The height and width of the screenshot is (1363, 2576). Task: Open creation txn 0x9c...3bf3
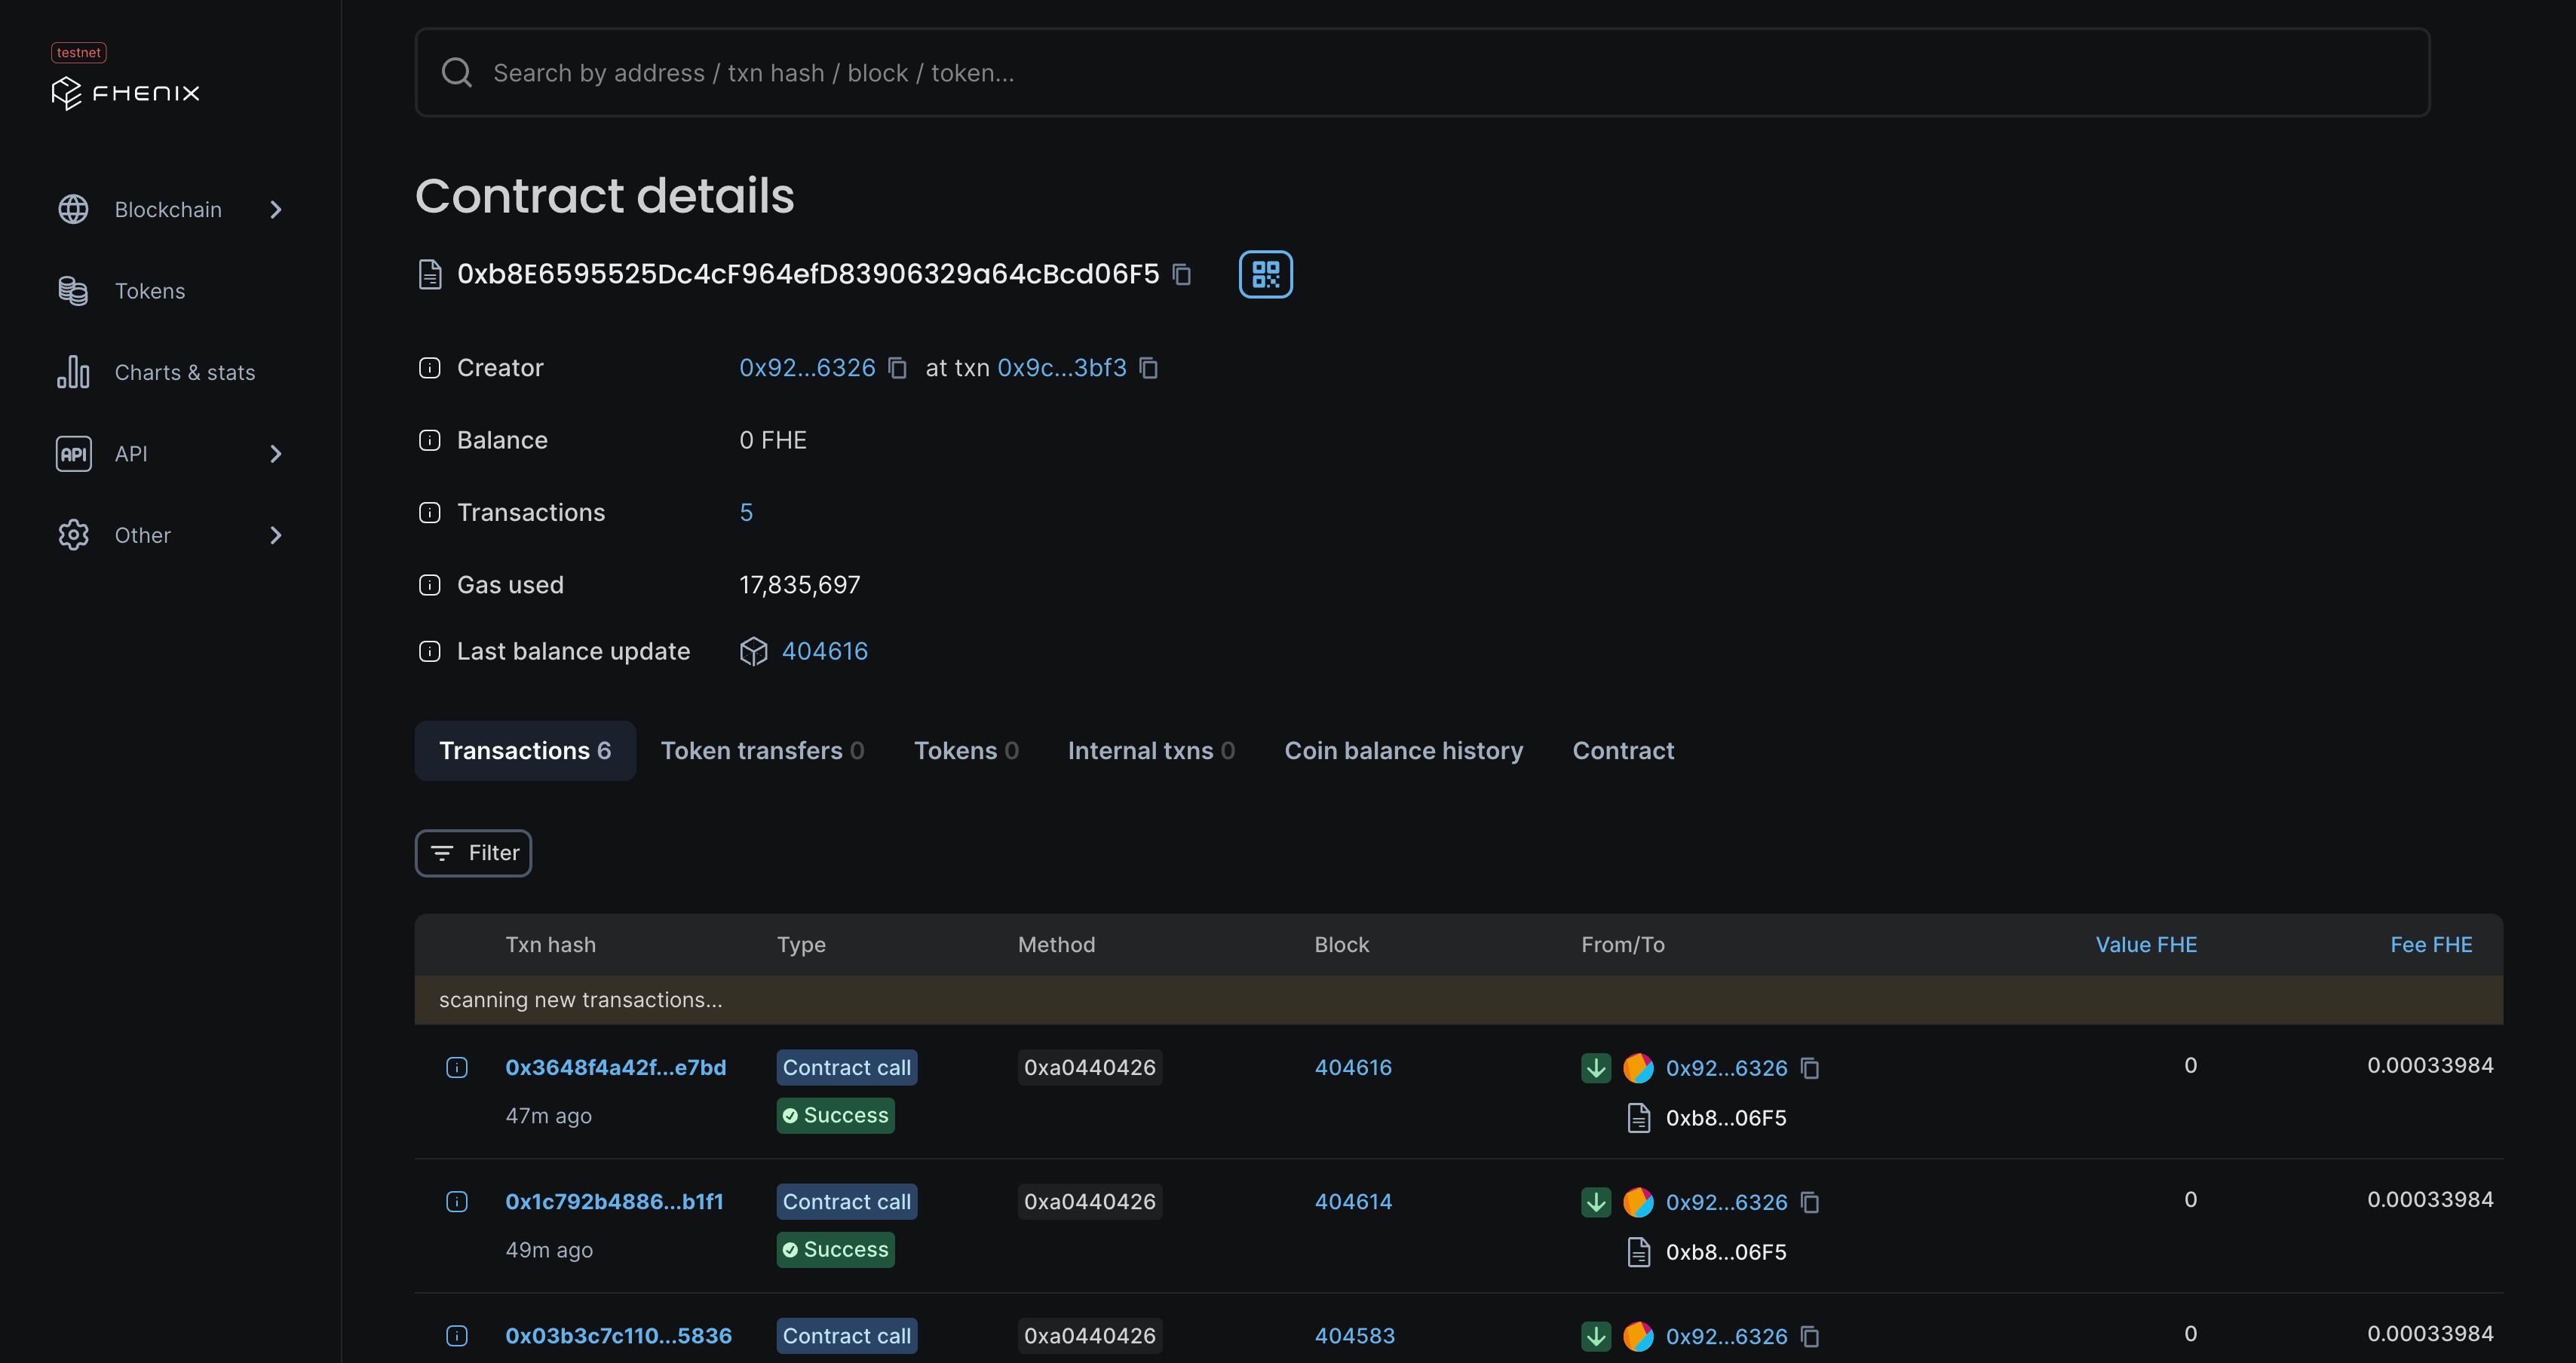pos(1062,368)
